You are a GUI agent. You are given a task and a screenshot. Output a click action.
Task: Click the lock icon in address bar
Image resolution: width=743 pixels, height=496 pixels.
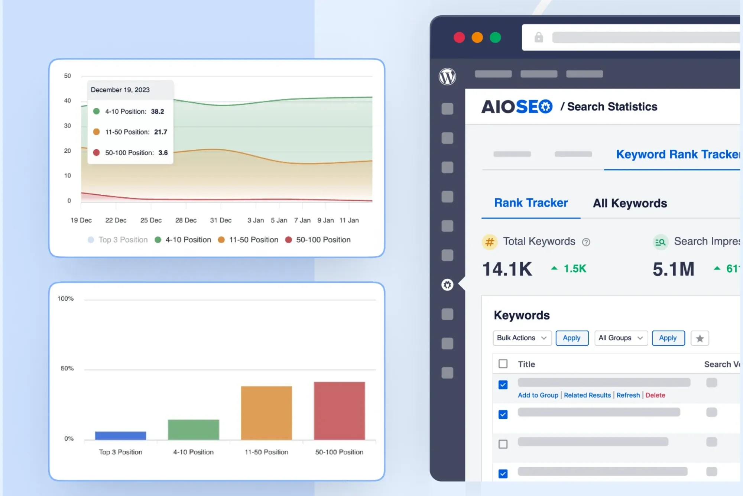539,37
